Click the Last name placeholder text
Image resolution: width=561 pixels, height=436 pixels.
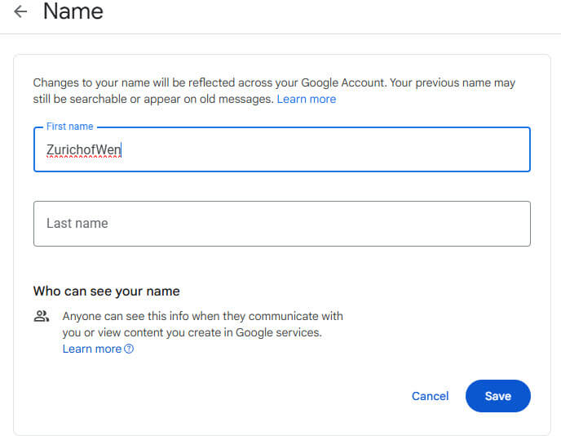(77, 223)
